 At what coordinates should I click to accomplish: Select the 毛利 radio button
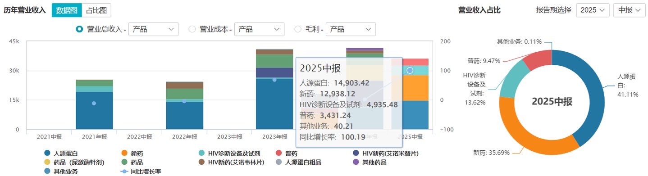point(298,29)
